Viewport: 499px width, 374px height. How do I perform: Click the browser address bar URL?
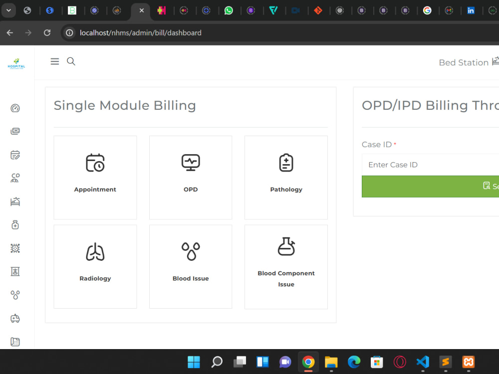click(140, 33)
